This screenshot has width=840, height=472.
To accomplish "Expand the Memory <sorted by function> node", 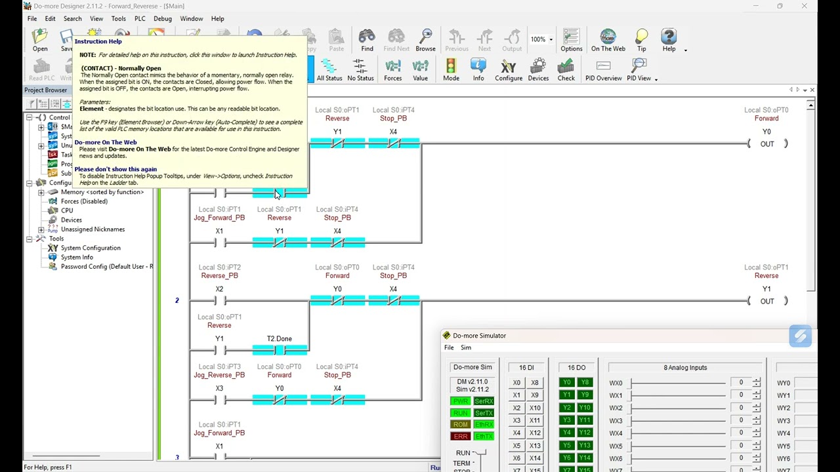I will [x=41, y=192].
